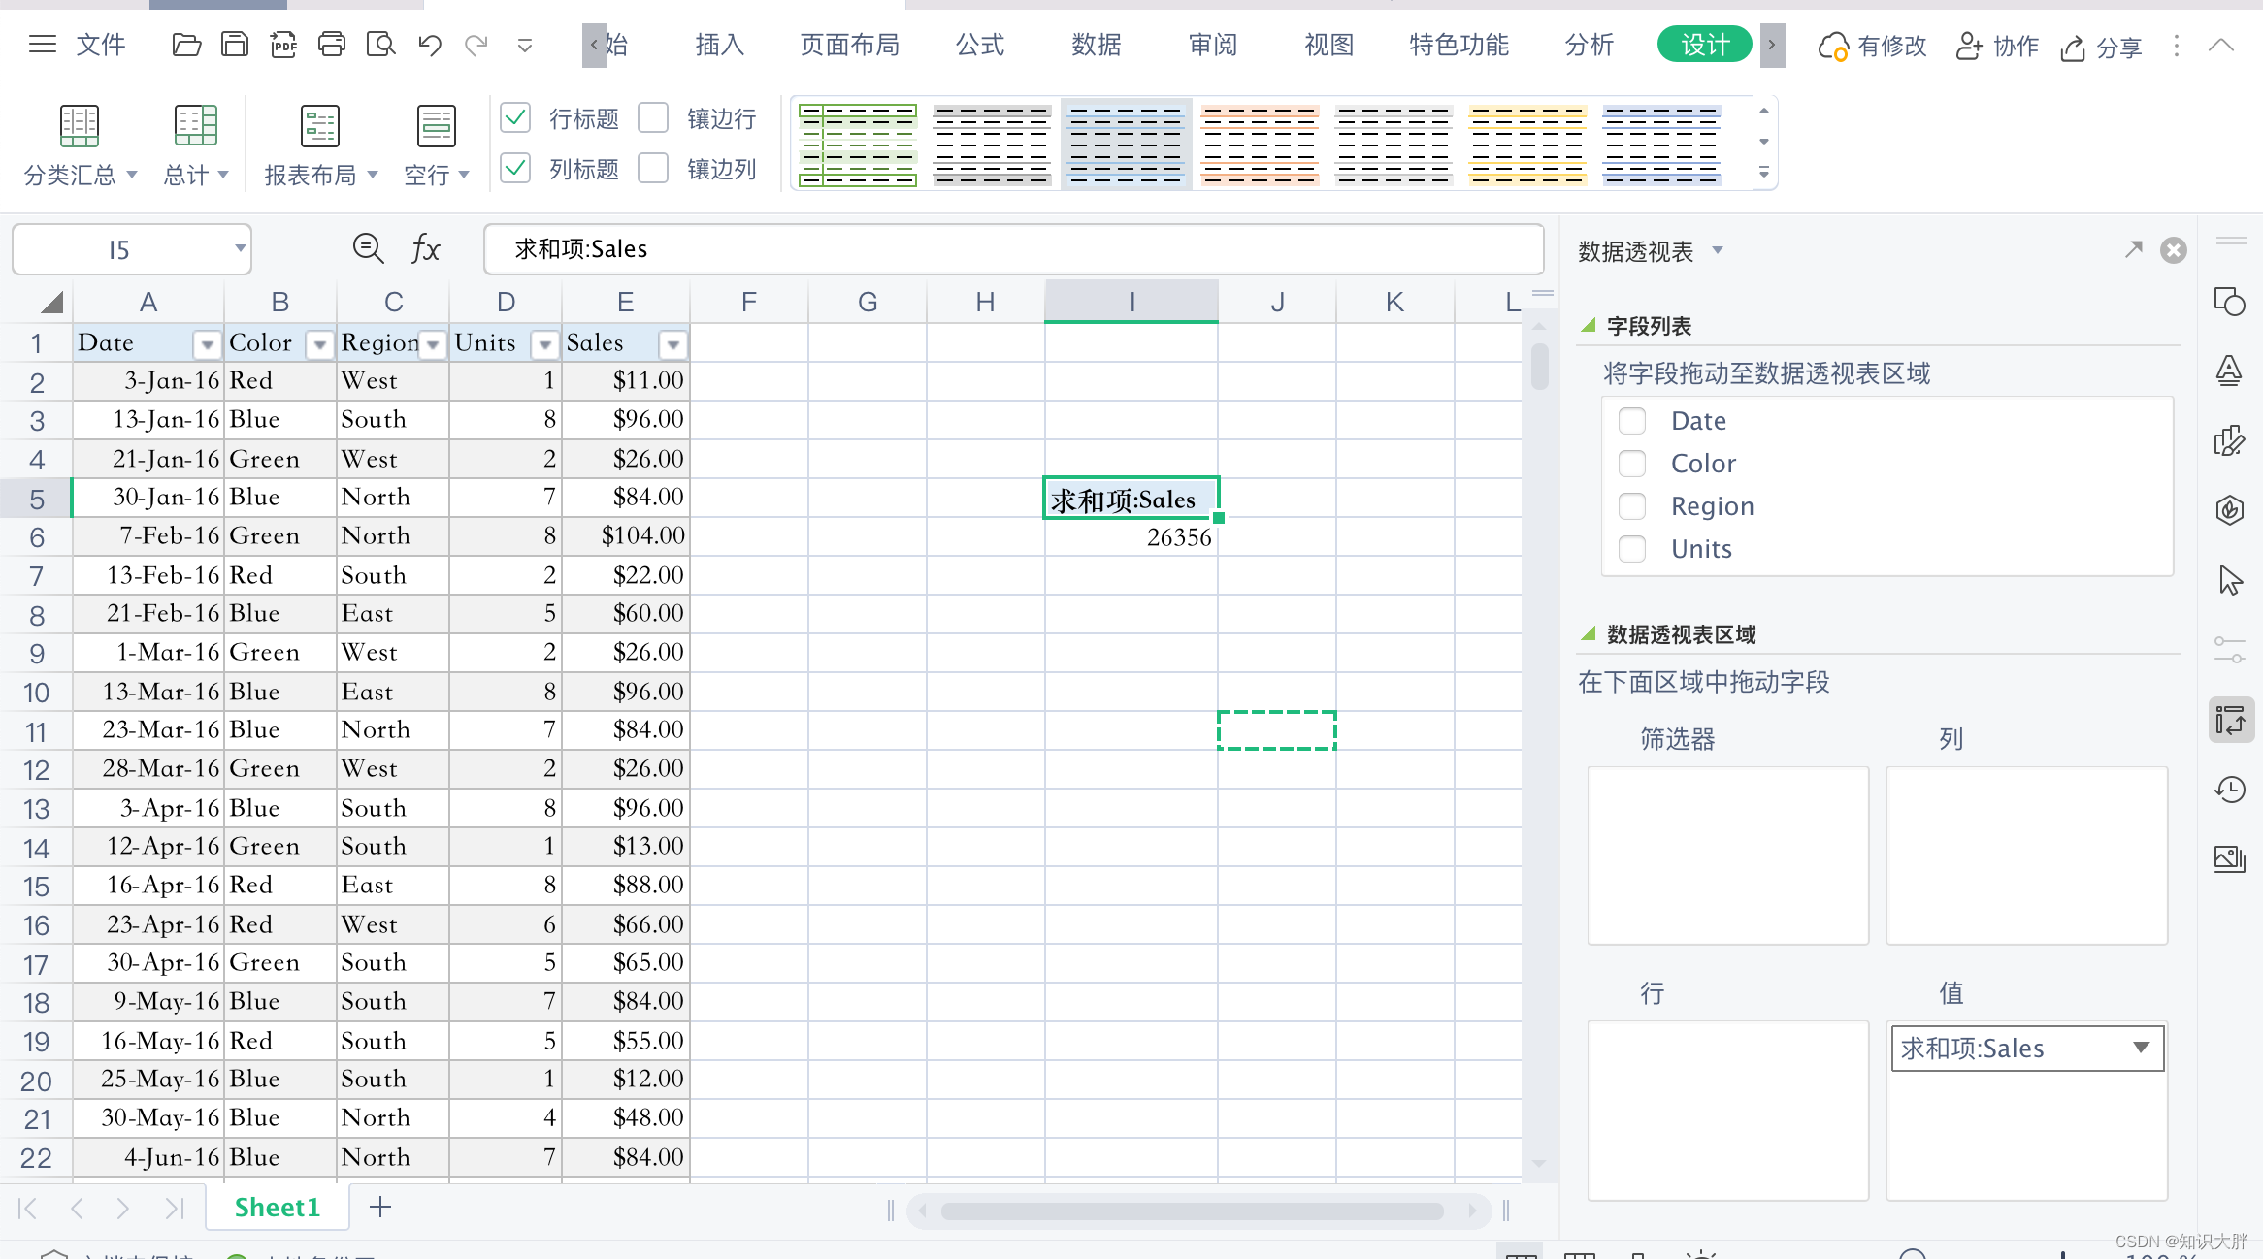Screen dimensions: 2263x1259
Task: Click the formula bar input
Action: coord(1013,249)
